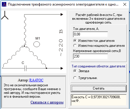Viewport: 130px width, 109px height.
Task: Click 'Напряжение однофазной сети,В' label
Action: pyautogui.click(x=97, y=51)
